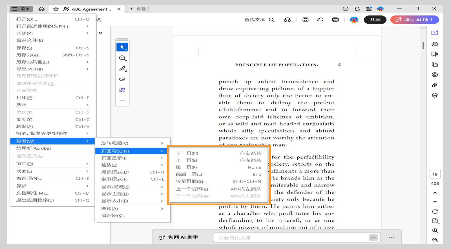Expand the 页面显示(I) submenu
Screen dimensions: 451x249
(132, 158)
